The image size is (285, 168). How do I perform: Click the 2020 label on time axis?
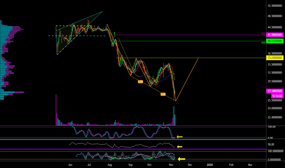210,165
